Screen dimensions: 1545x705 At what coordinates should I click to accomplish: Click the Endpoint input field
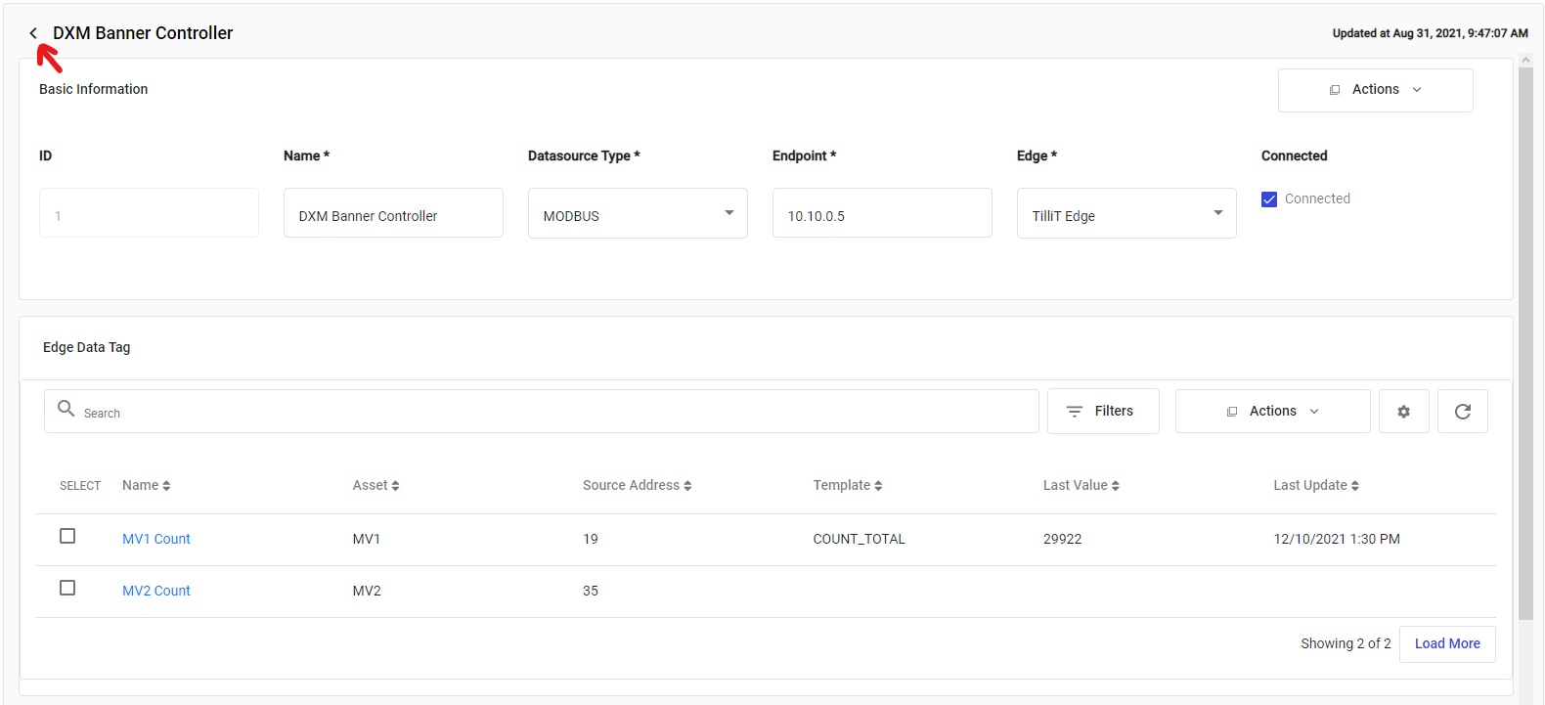[x=881, y=213]
